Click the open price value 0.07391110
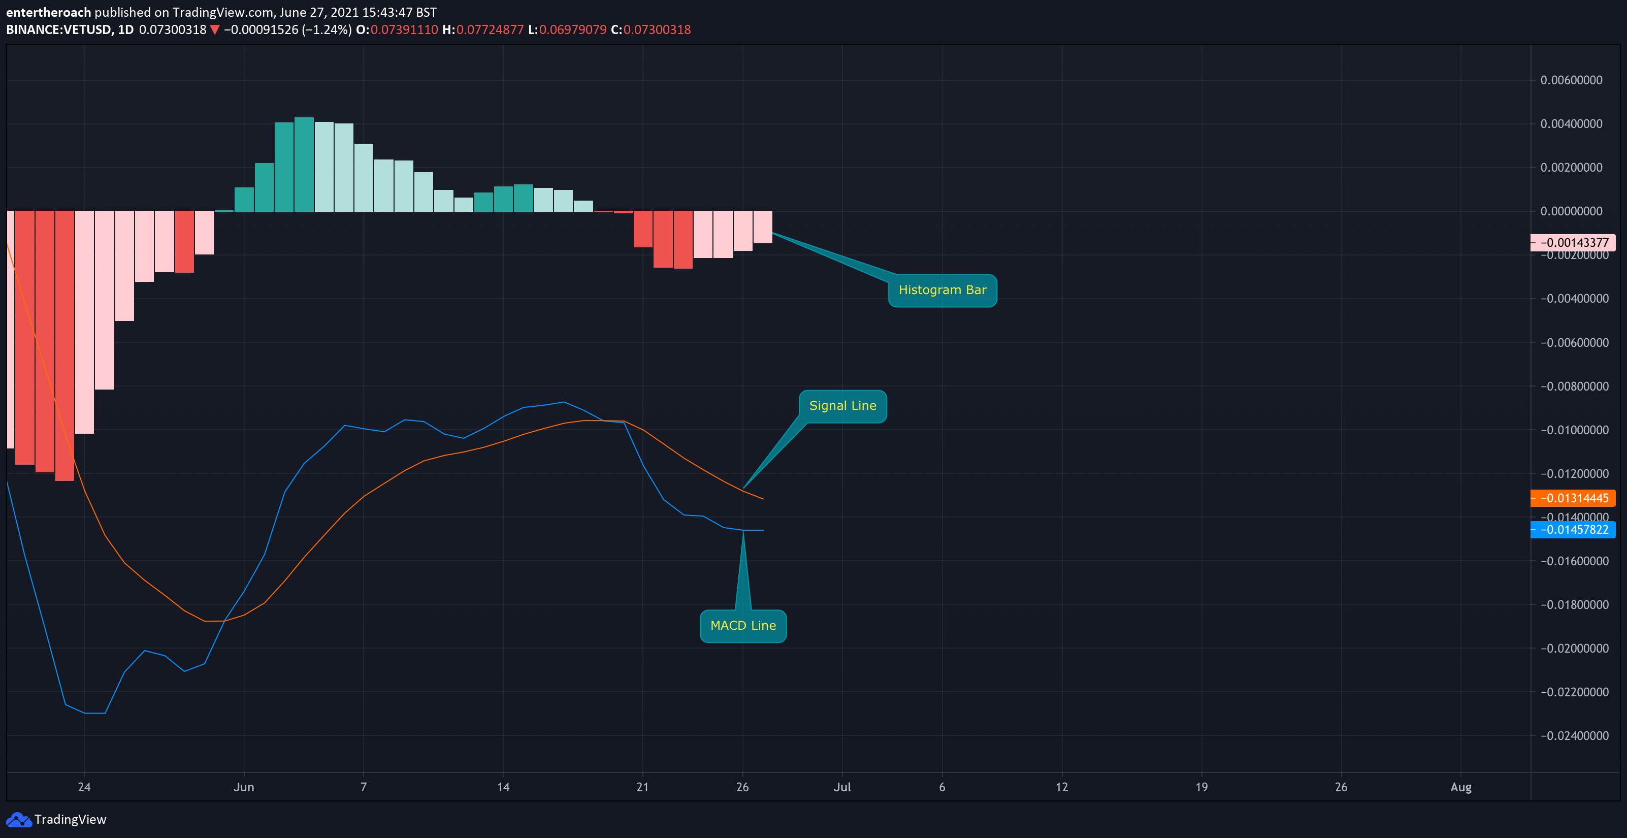1627x838 pixels. pyautogui.click(x=404, y=29)
